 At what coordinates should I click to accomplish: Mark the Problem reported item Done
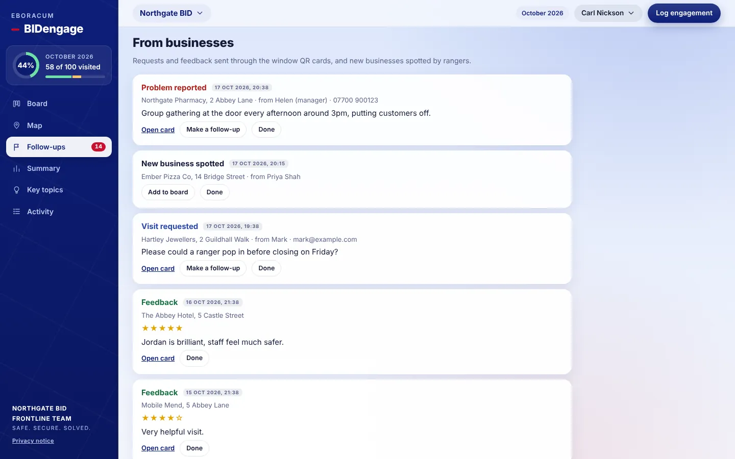coord(266,130)
